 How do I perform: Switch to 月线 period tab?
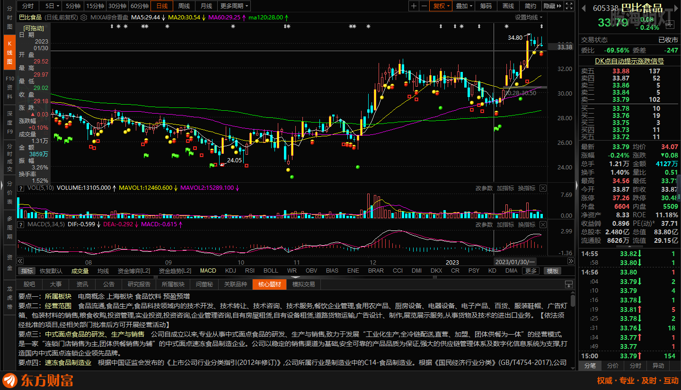[206, 6]
